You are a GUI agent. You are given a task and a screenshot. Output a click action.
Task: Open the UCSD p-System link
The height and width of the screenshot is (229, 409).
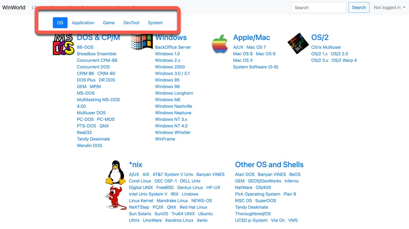pos(251,220)
